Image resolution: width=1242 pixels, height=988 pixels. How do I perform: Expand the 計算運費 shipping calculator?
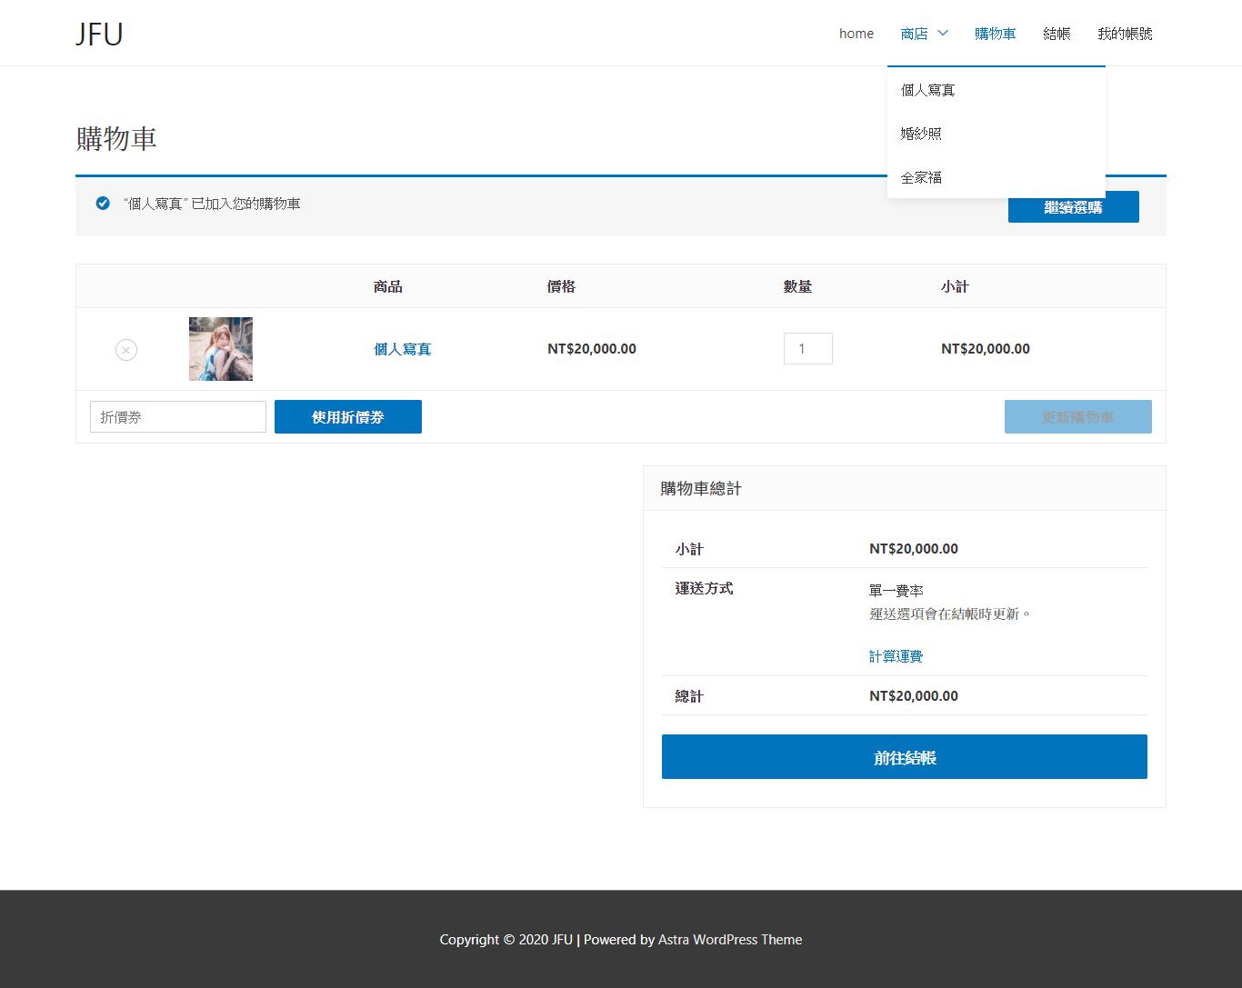pyautogui.click(x=896, y=656)
